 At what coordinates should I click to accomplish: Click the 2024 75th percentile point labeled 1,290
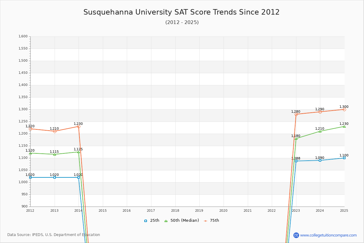pyautogui.click(x=320, y=112)
